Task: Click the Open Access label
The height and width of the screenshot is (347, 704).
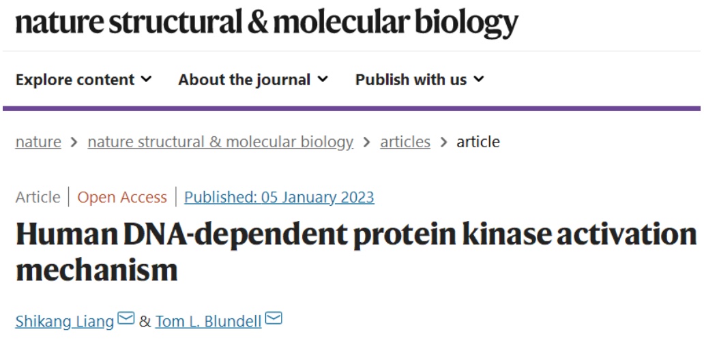Action: 122,197
